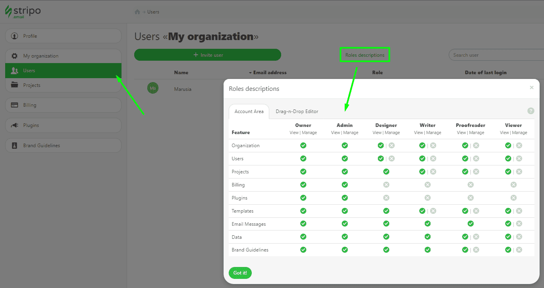Click the Search user input field
544x288 pixels.
pos(496,54)
